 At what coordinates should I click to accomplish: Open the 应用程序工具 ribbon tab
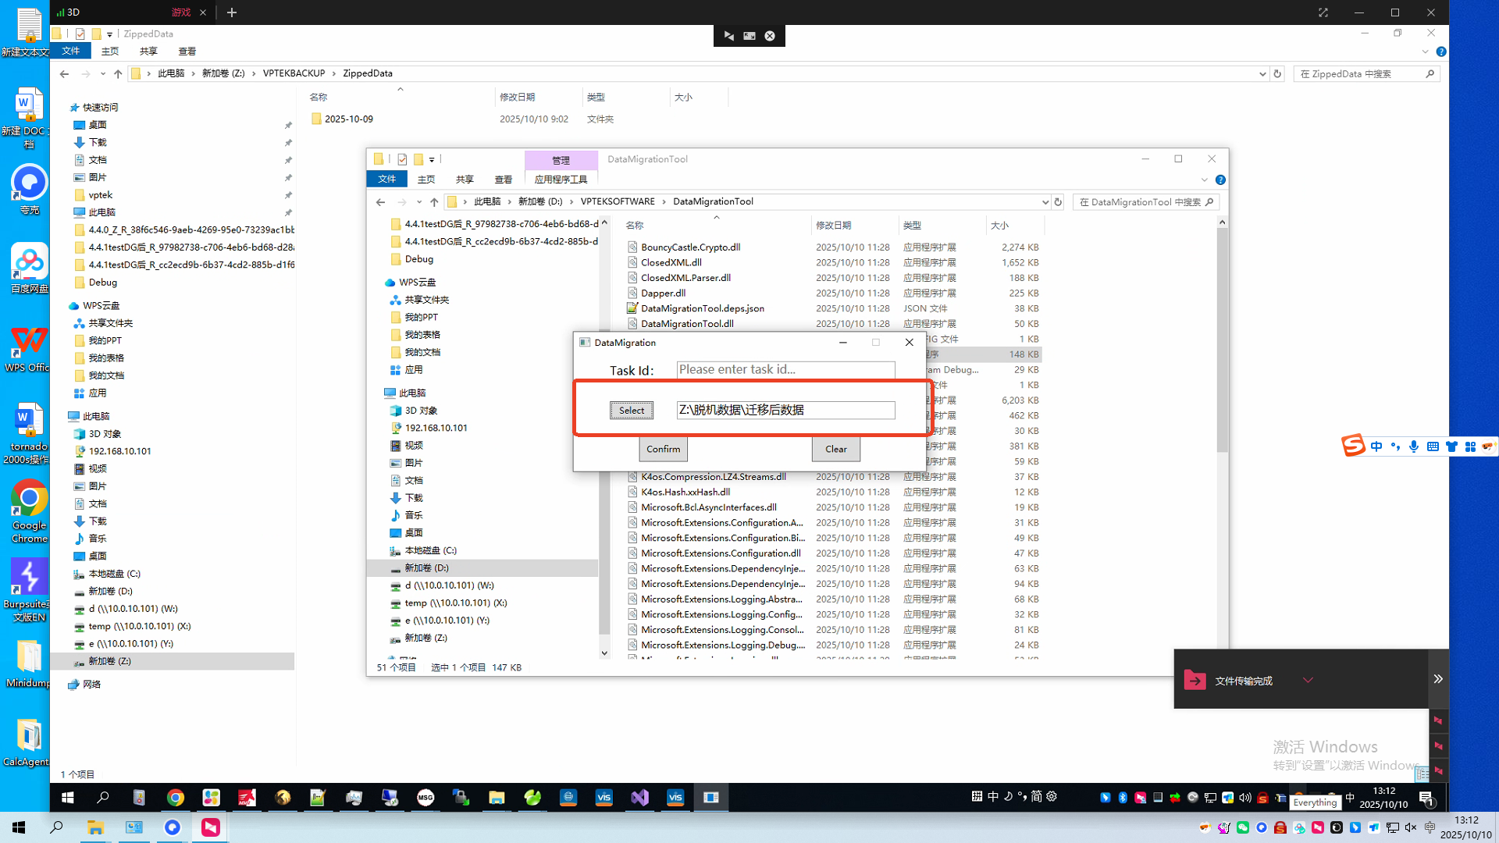tap(561, 180)
